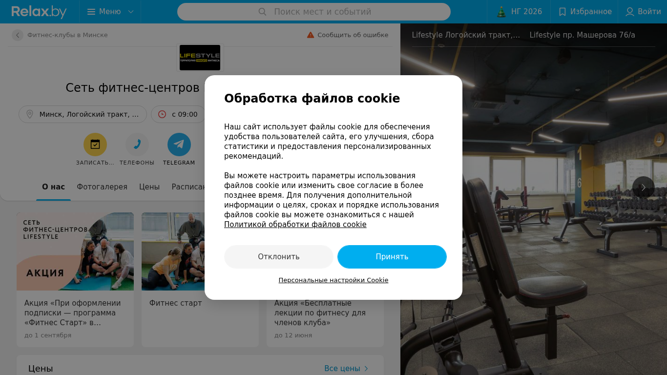Go to next gym photo arrow
This screenshot has width=667, height=375.
(x=644, y=187)
